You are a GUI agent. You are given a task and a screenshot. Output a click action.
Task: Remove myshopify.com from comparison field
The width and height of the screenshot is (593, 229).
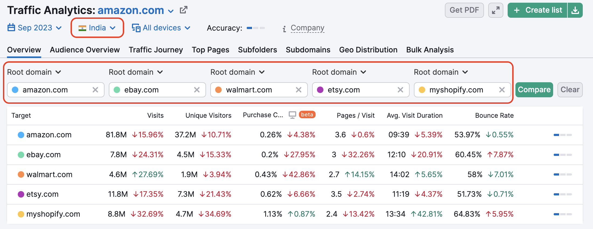tap(502, 90)
